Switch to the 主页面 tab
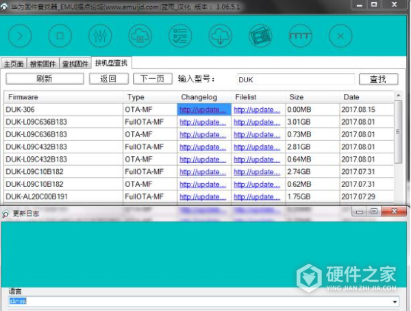The image size is (411, 311). click(14, 64)
